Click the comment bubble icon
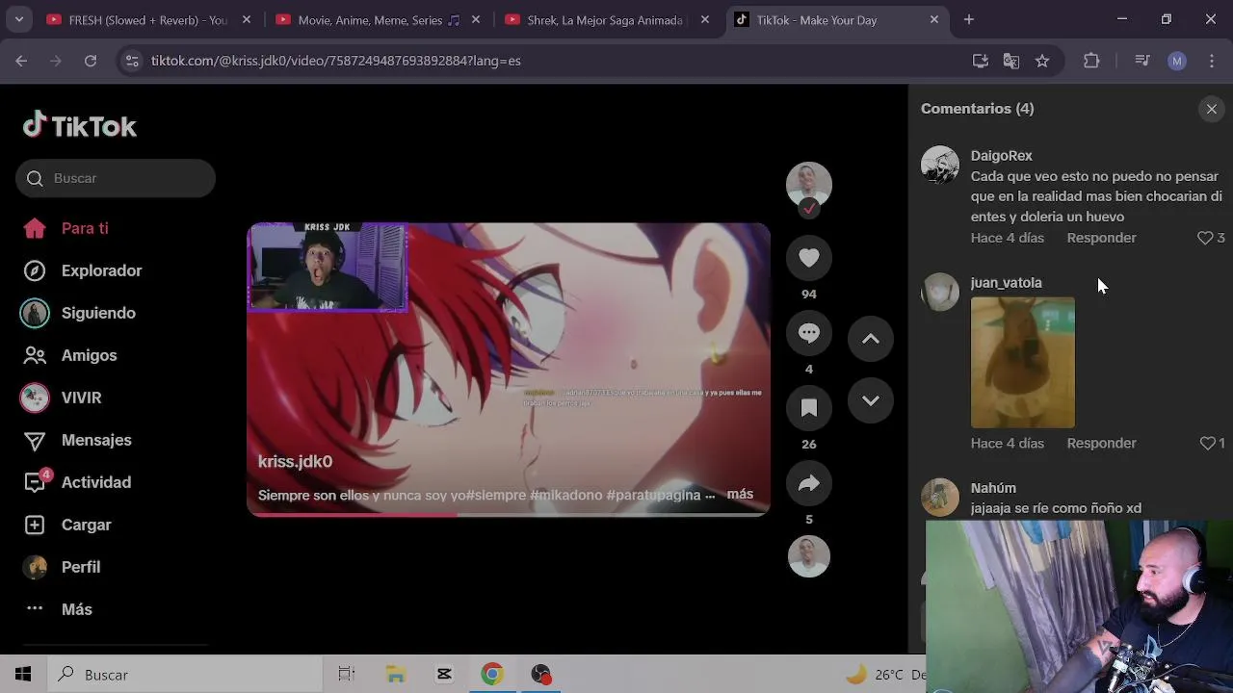The width and height of the screenshot is (1233, 693). tap(809, 333)
